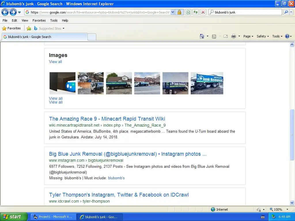Click the RSS feeds icon
295x221 pixels.
click(214, 37)
